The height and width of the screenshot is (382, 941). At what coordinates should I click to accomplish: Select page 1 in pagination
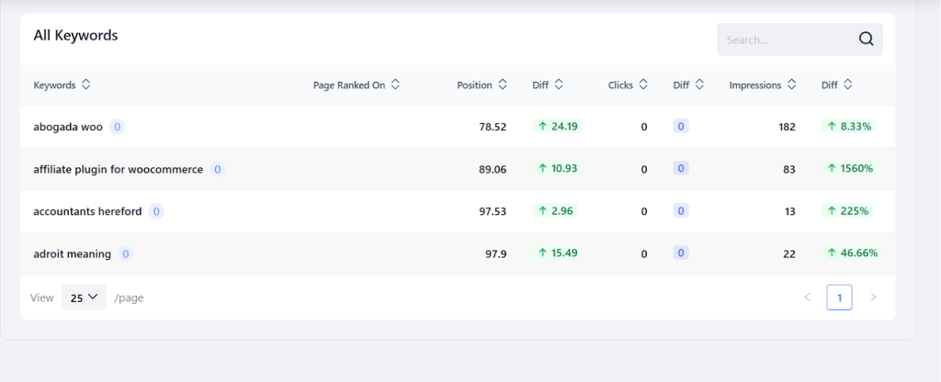[x=839, y=298]
